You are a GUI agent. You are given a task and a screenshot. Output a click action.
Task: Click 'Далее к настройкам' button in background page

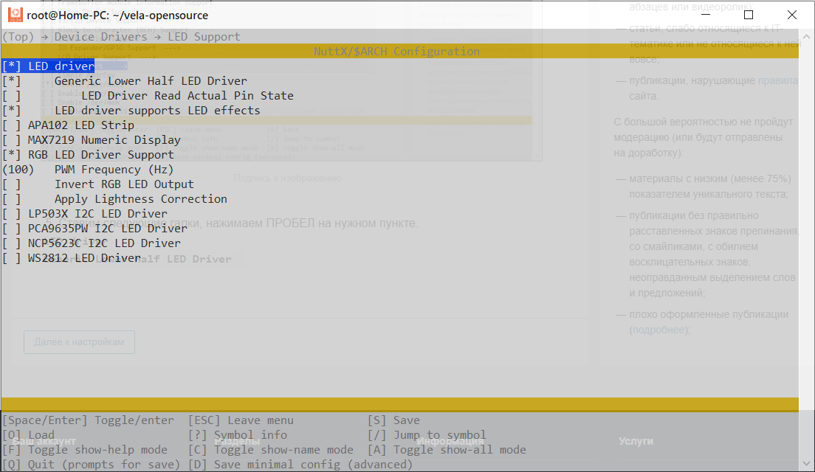tap(80, 342)
